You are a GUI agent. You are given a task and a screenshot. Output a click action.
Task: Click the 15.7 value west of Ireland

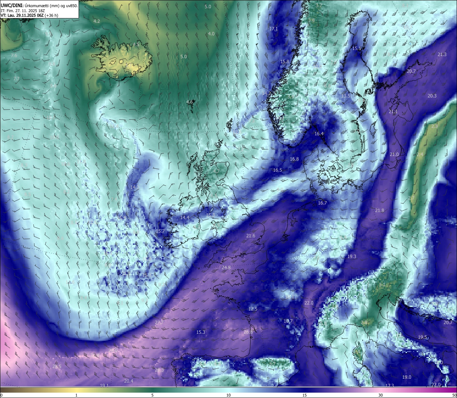[160, 231]
